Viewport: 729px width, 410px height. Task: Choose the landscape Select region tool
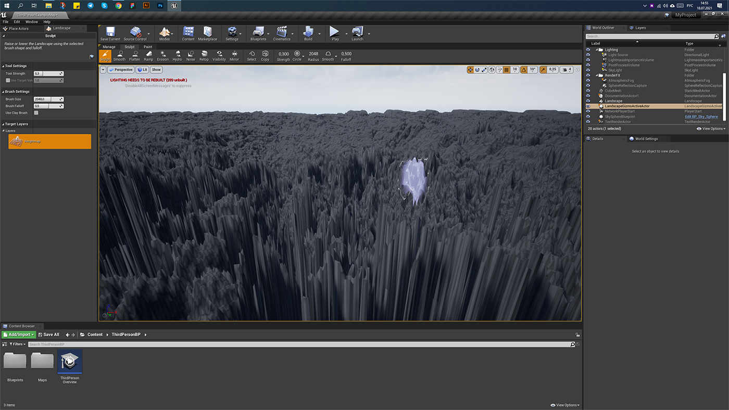click(252, 56)
